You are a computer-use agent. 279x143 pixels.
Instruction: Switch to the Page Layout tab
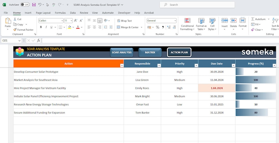[43, 13]
